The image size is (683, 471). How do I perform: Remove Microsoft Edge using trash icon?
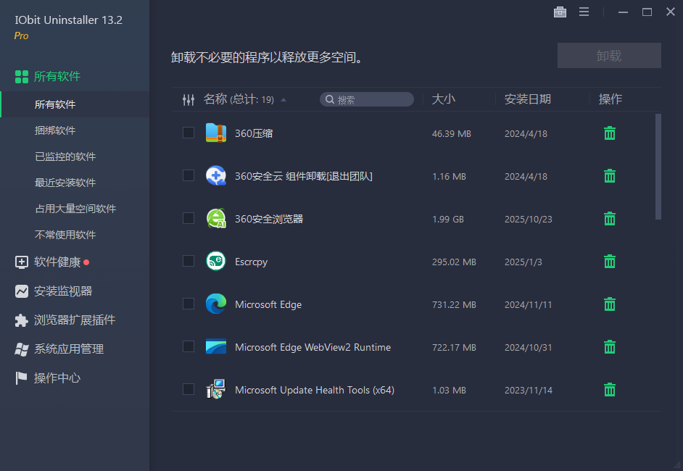610,304
